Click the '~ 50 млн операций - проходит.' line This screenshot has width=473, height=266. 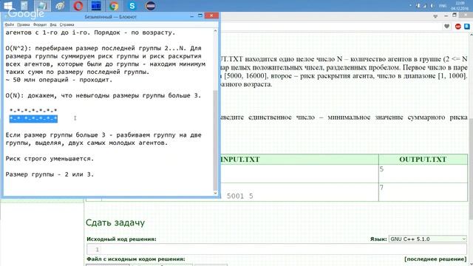point(59,80)
